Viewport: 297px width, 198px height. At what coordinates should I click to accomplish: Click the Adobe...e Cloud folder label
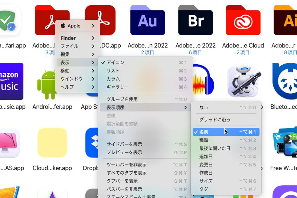(243, 45)
